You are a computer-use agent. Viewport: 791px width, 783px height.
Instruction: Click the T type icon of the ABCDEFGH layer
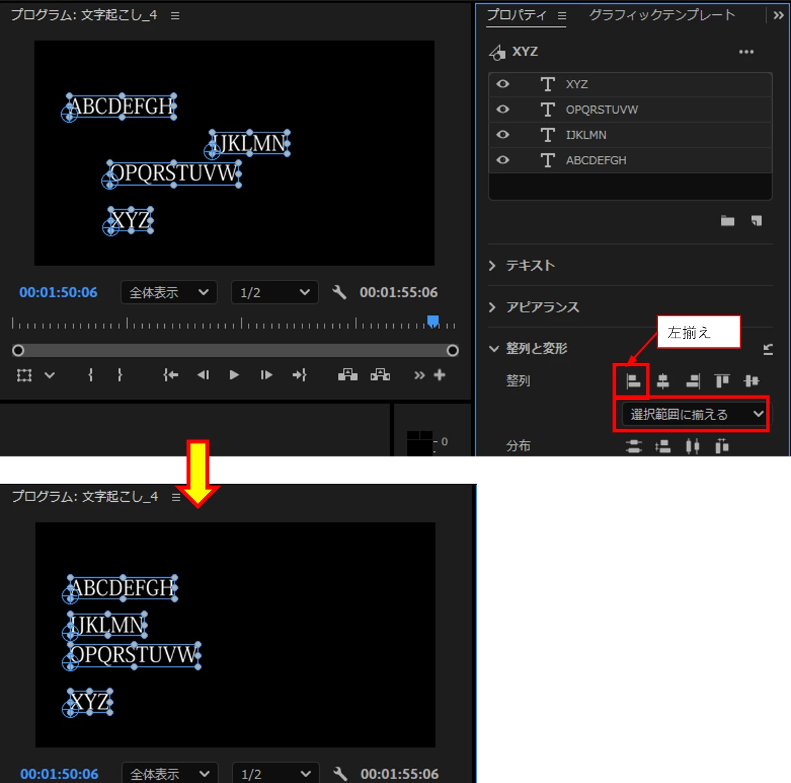click(548, 160)
